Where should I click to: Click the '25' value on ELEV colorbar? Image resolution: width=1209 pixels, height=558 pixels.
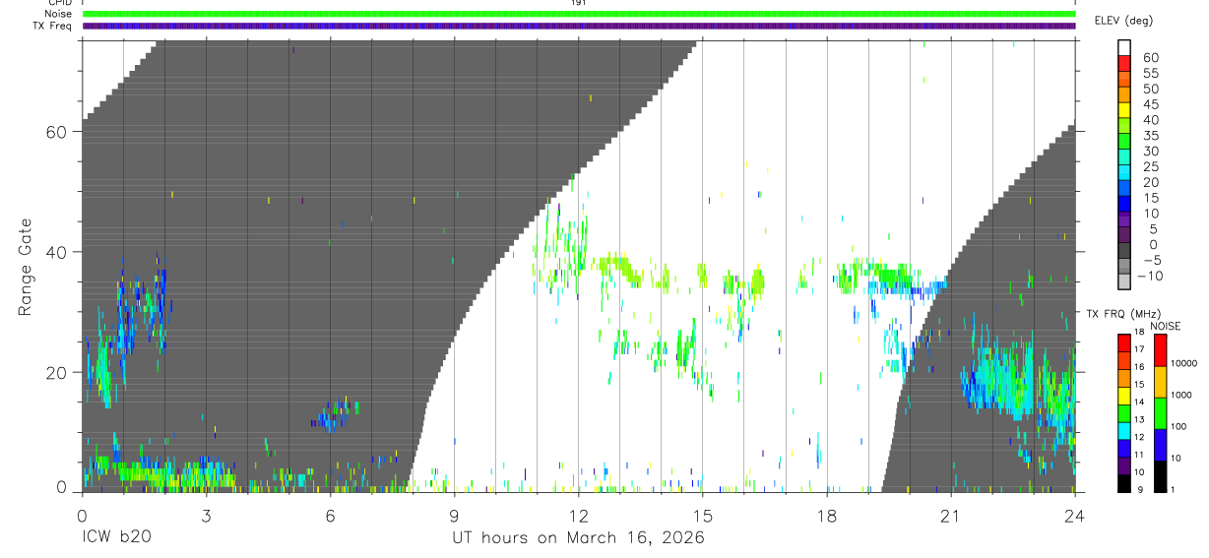(x=1151, y=167)
